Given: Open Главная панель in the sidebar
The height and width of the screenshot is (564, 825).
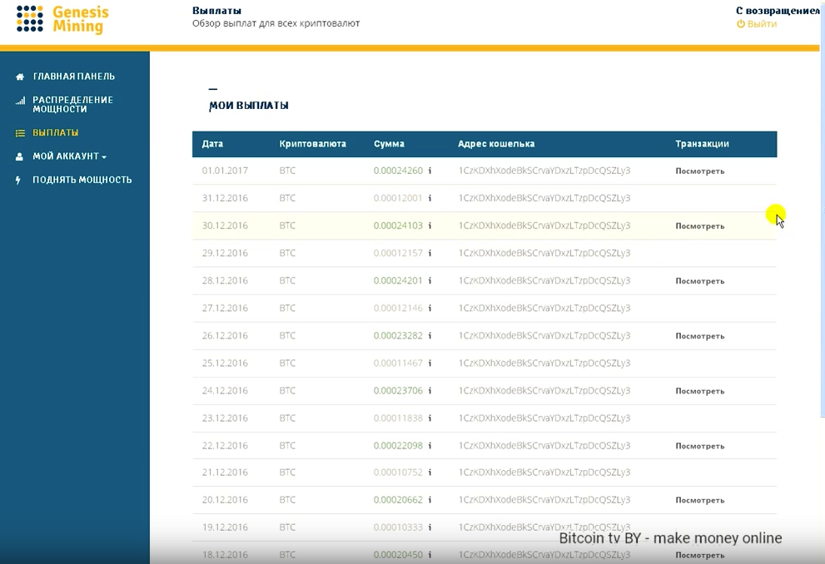Looking at the screenshot, I should [x=74, y=77].
